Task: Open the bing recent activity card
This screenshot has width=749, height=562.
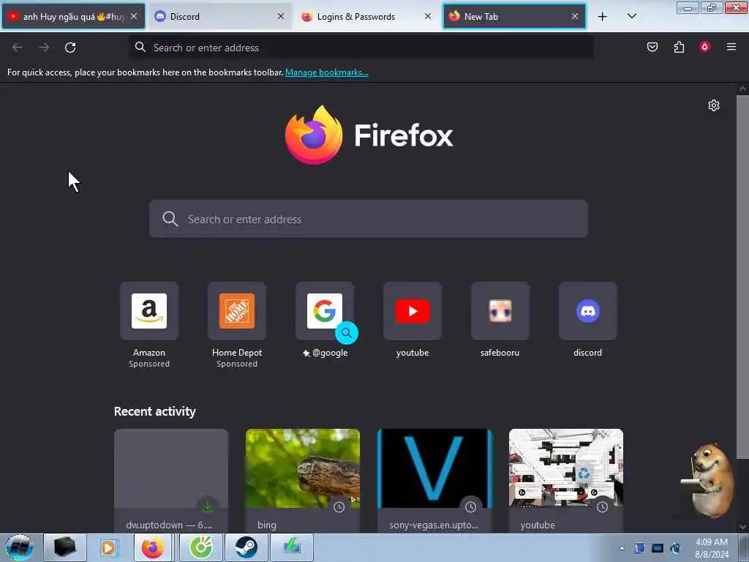Action: point(303,480)
